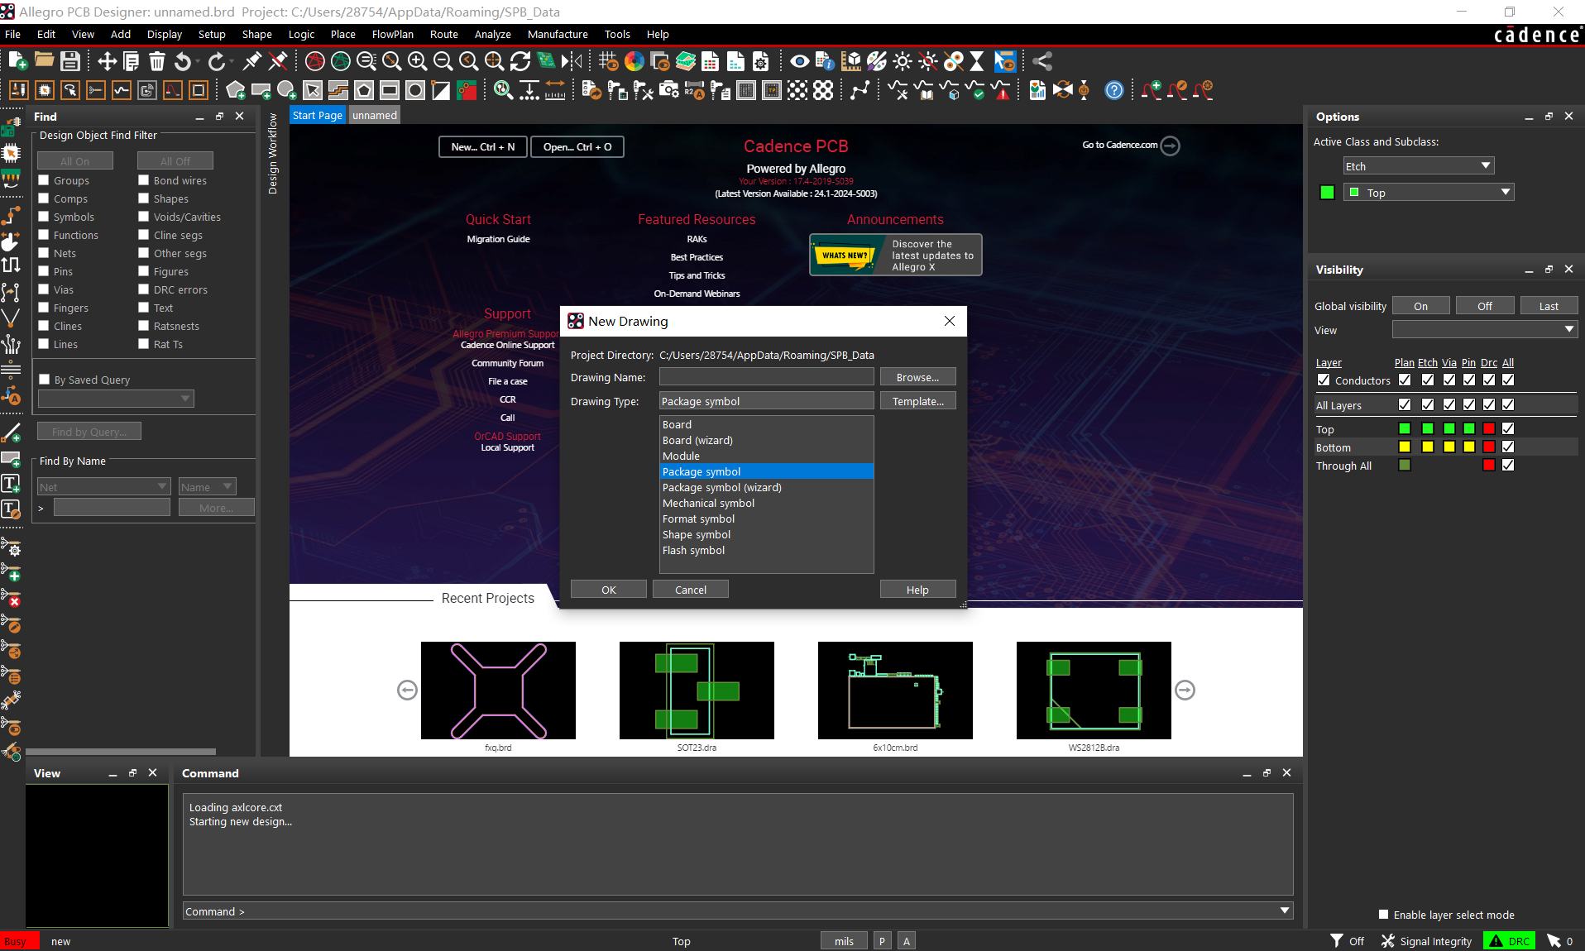Click the Redo arrow icon
The image size is (1585, 951).
pos(217,61)
